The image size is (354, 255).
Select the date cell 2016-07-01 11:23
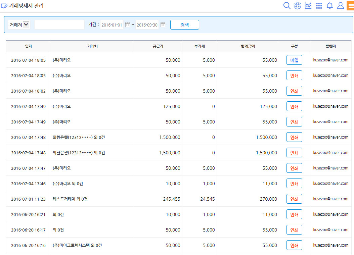click(x=28, y=199)
